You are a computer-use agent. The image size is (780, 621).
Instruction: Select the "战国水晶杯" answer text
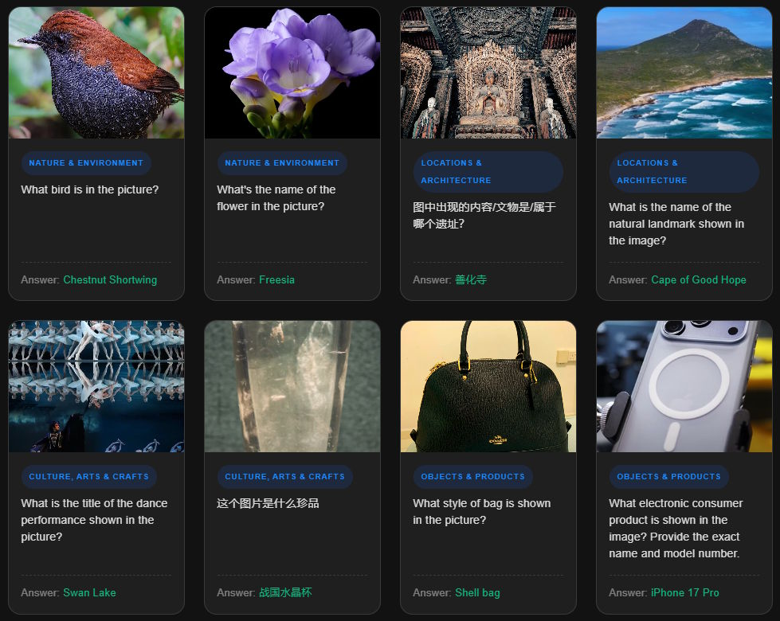tap(285, 593)
